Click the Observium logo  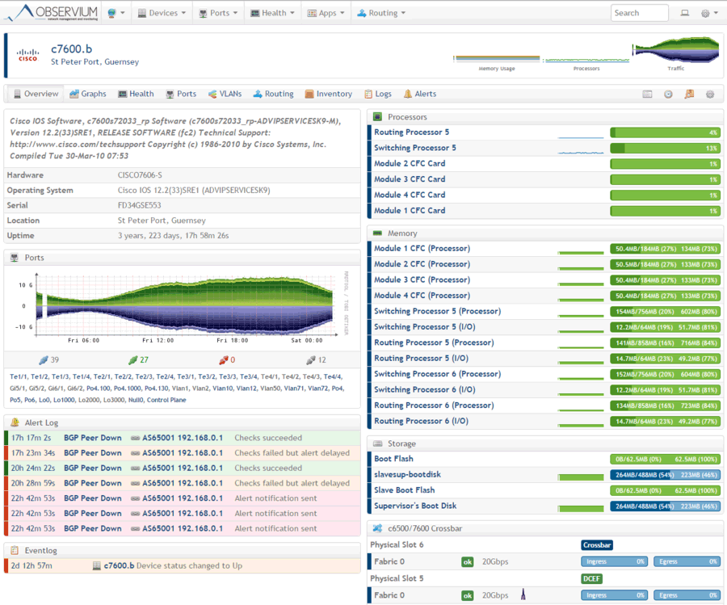(51, 12)
